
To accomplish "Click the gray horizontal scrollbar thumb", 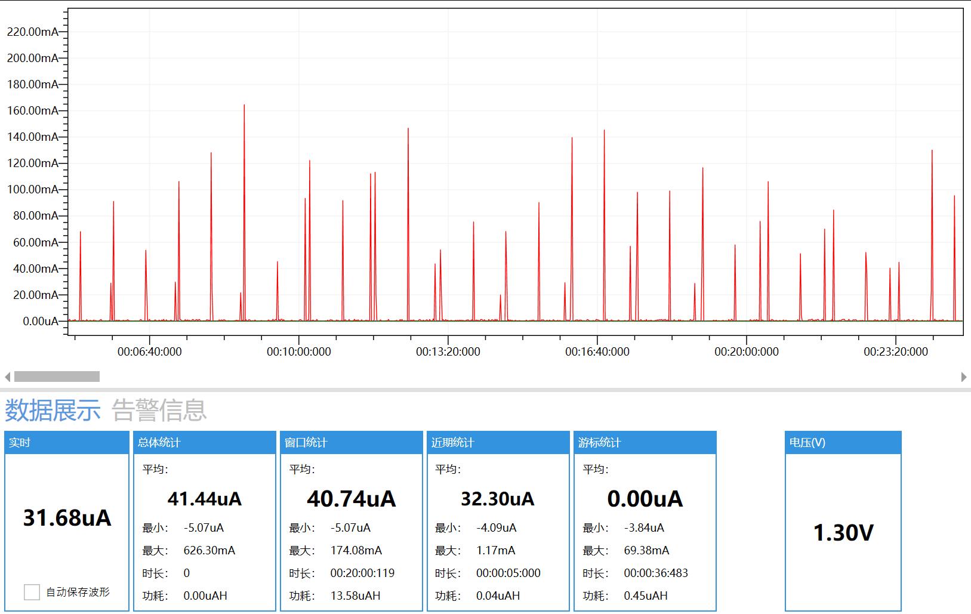I will click(x=57, y=377).
